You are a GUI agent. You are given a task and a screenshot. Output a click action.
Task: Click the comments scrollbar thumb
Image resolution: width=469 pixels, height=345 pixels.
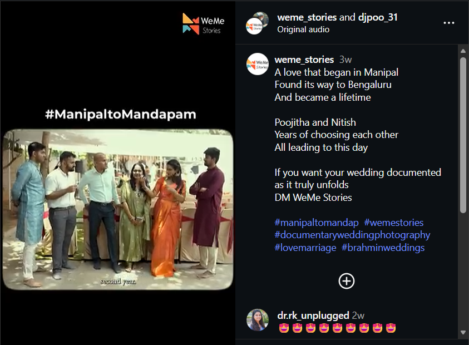click(x=463, y=135)
